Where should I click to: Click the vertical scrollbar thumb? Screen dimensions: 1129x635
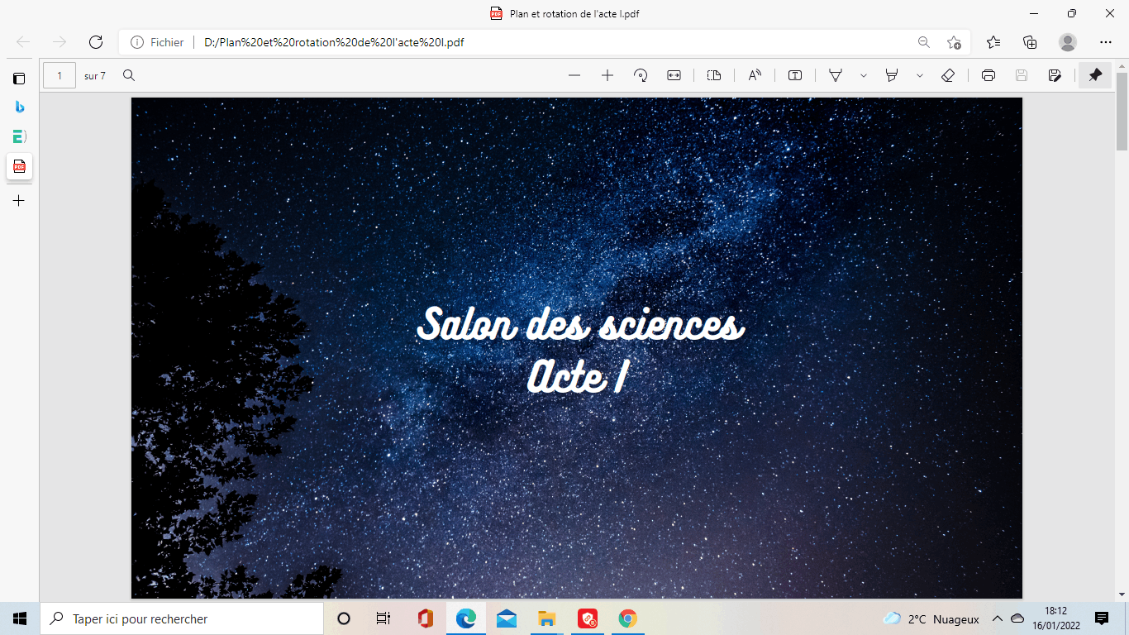[1122, 112]
